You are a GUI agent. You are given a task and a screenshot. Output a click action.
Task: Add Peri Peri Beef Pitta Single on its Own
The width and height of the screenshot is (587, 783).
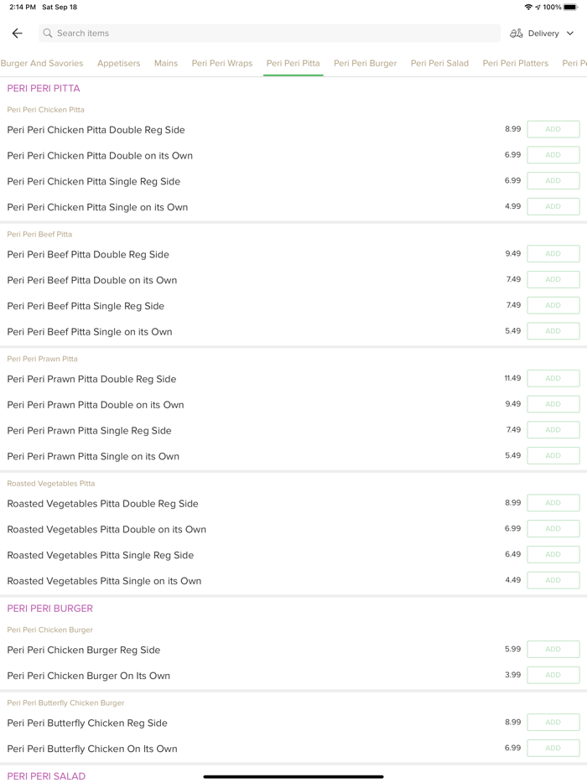(x=553, y=331)
